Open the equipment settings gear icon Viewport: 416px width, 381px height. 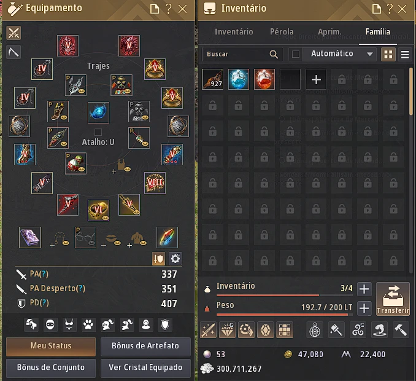[x=175, y=259]
